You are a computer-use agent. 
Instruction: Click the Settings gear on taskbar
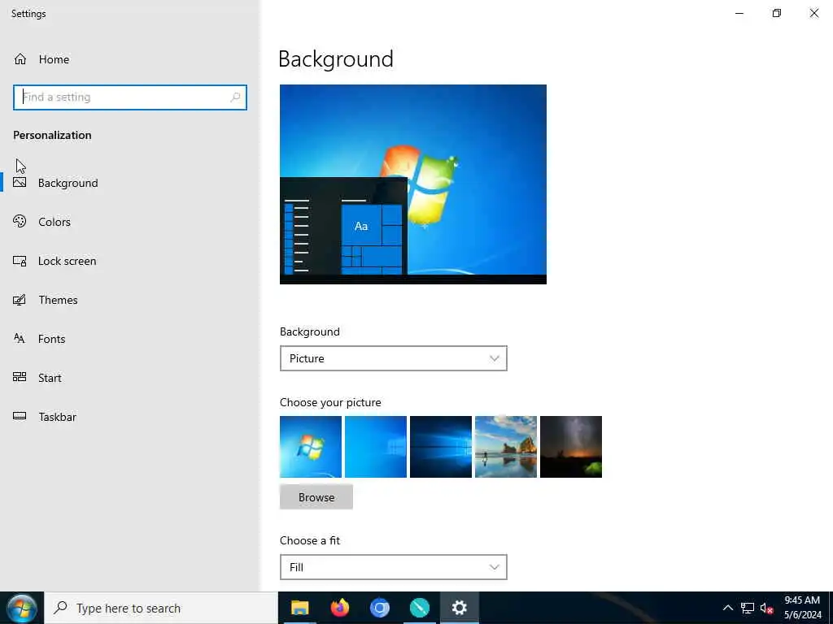[460, 608]
